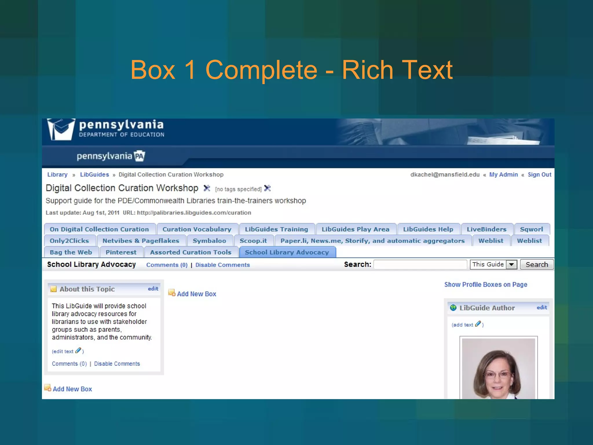The image size is (593, 445).
Task: Open page-level Comments (0) link
Action: click(167, 265)
